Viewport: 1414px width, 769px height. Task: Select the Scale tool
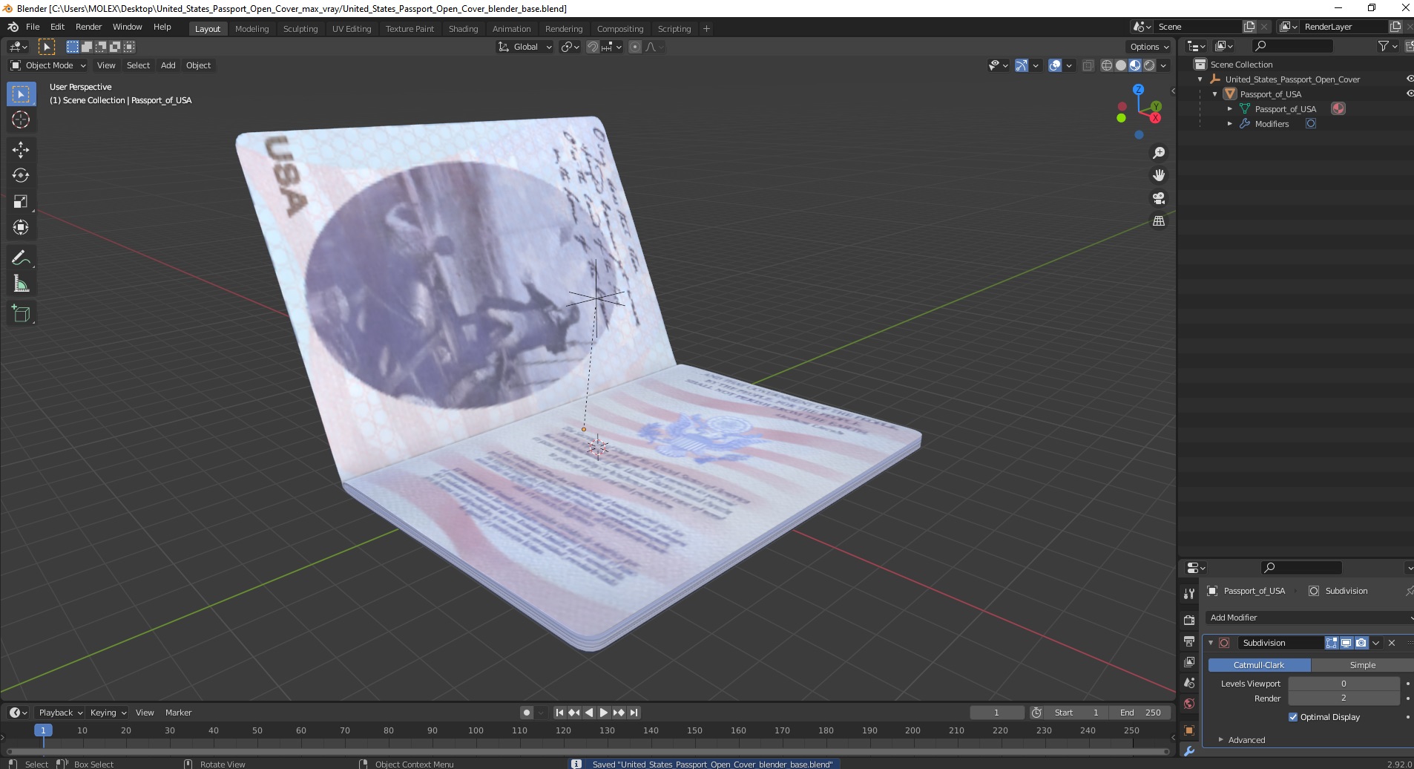21,202
